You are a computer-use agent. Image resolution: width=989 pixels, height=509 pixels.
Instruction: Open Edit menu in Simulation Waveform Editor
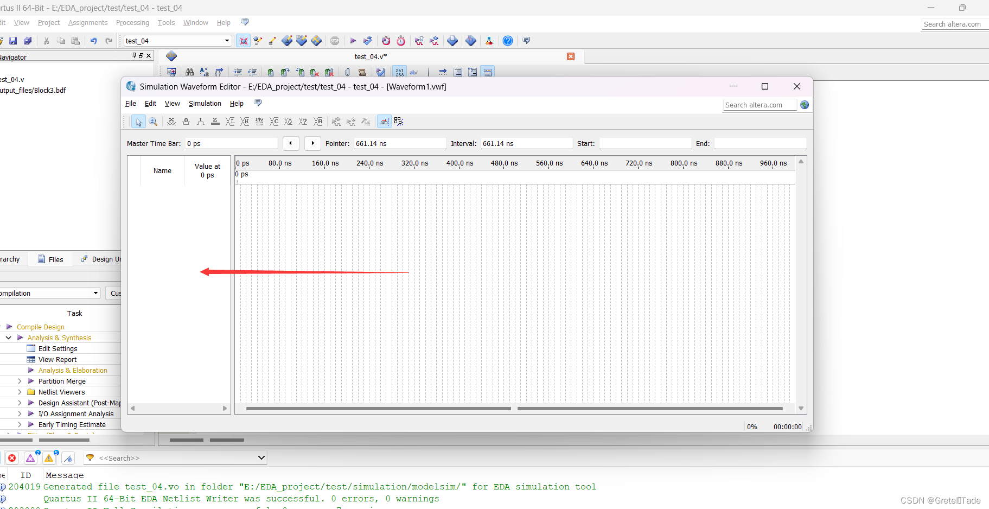pos(150,104)
